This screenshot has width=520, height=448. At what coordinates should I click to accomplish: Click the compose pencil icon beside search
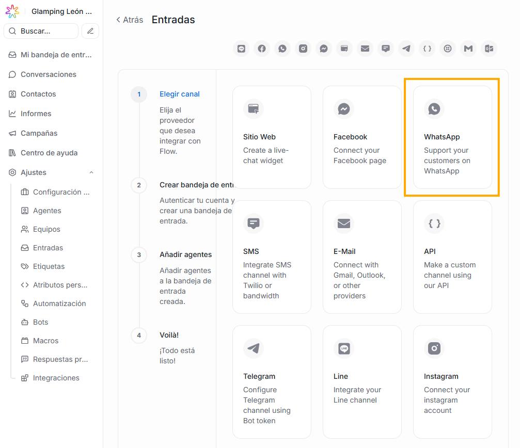[x=90, y=31]
